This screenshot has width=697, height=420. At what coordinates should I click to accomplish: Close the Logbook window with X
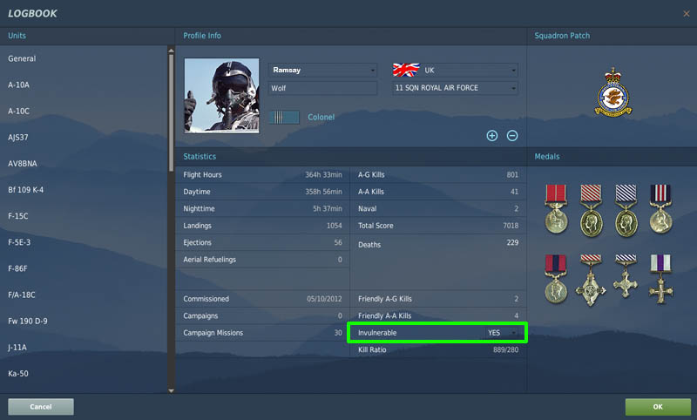687,14
